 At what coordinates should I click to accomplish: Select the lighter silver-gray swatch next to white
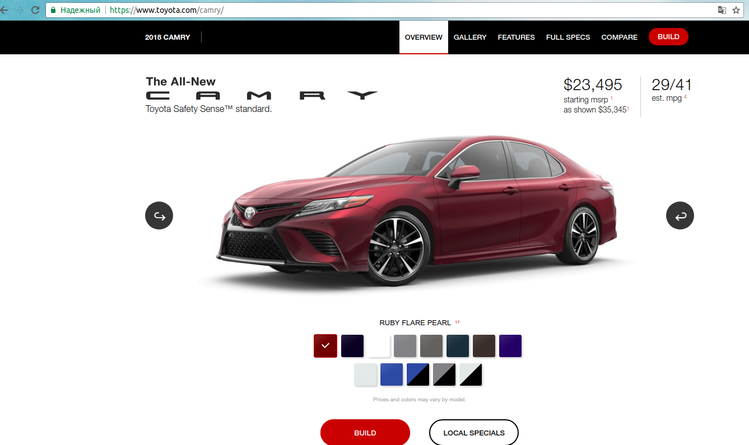pos(405,346)
